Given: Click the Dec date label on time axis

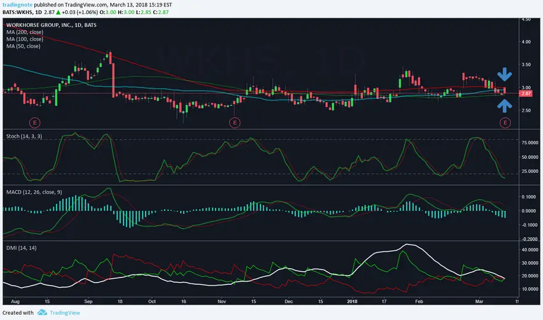Looking at the screenshot, I should point(288,301).
